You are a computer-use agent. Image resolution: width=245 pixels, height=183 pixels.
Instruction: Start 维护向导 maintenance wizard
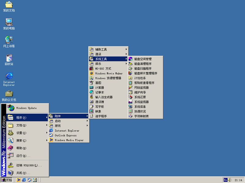click(x=145, y=92)
